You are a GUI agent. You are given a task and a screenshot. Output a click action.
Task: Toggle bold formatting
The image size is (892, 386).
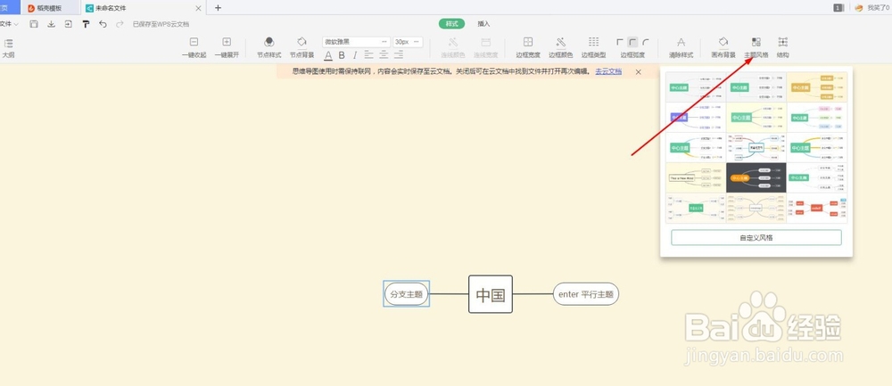click(x=342, y=55)
